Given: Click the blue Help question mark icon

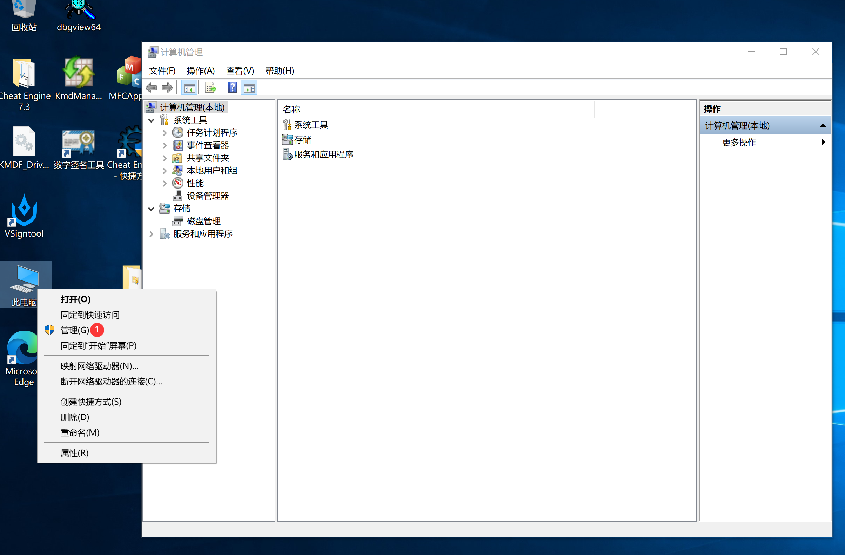Looking at the screenshot, I should [232, 88].
